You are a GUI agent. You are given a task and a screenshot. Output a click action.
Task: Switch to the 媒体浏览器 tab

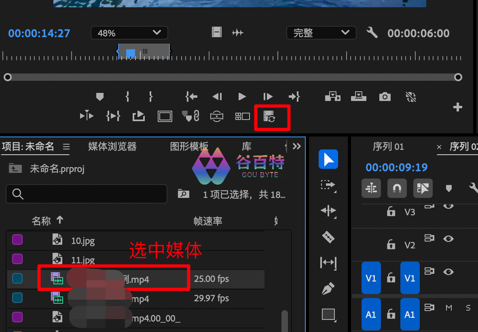point(112,147)
